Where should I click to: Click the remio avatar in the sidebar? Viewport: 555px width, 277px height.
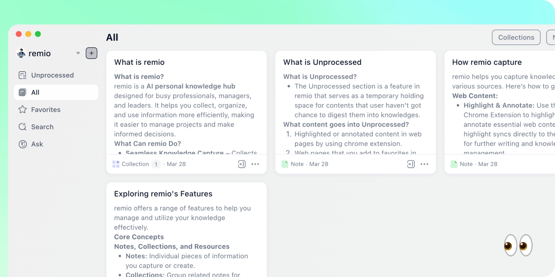click(21, 53)
